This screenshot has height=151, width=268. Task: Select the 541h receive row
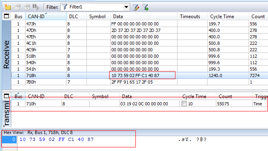click(139, 69)
